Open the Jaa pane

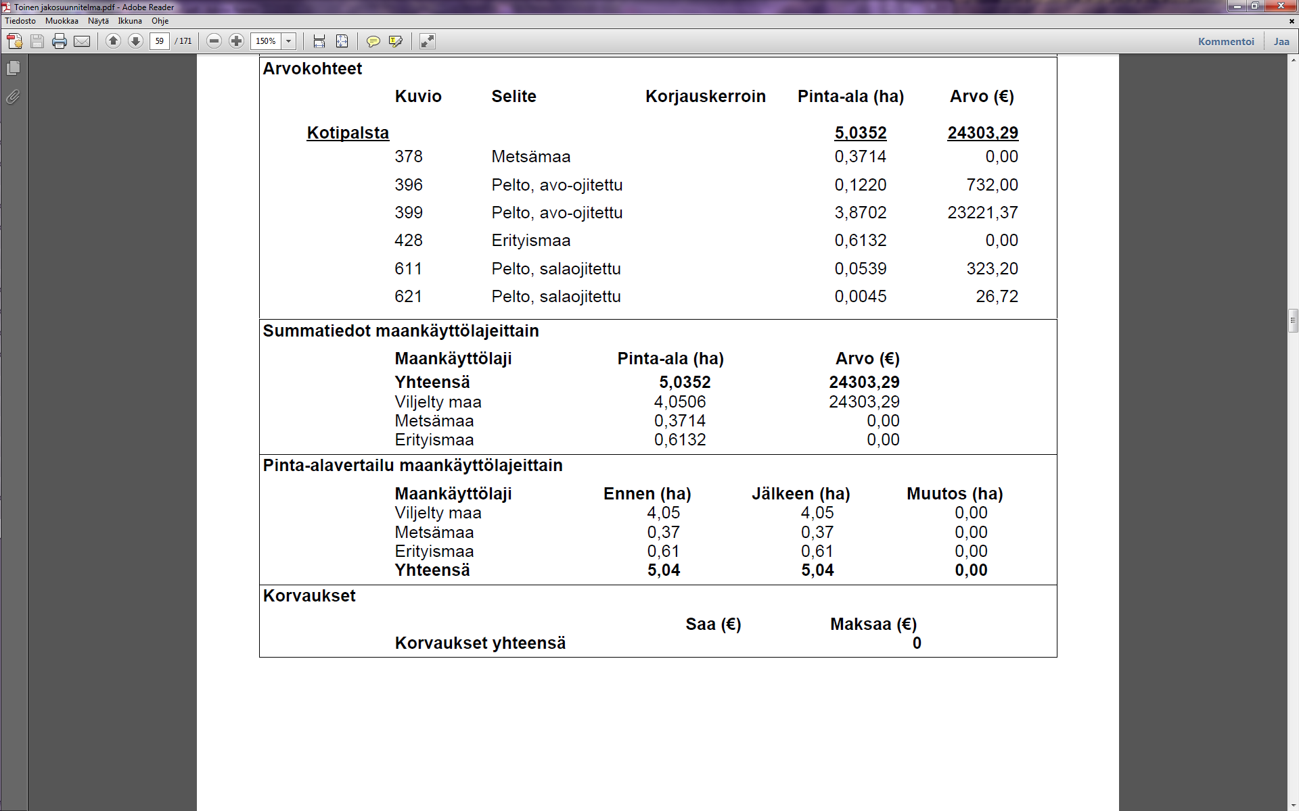1281,41
